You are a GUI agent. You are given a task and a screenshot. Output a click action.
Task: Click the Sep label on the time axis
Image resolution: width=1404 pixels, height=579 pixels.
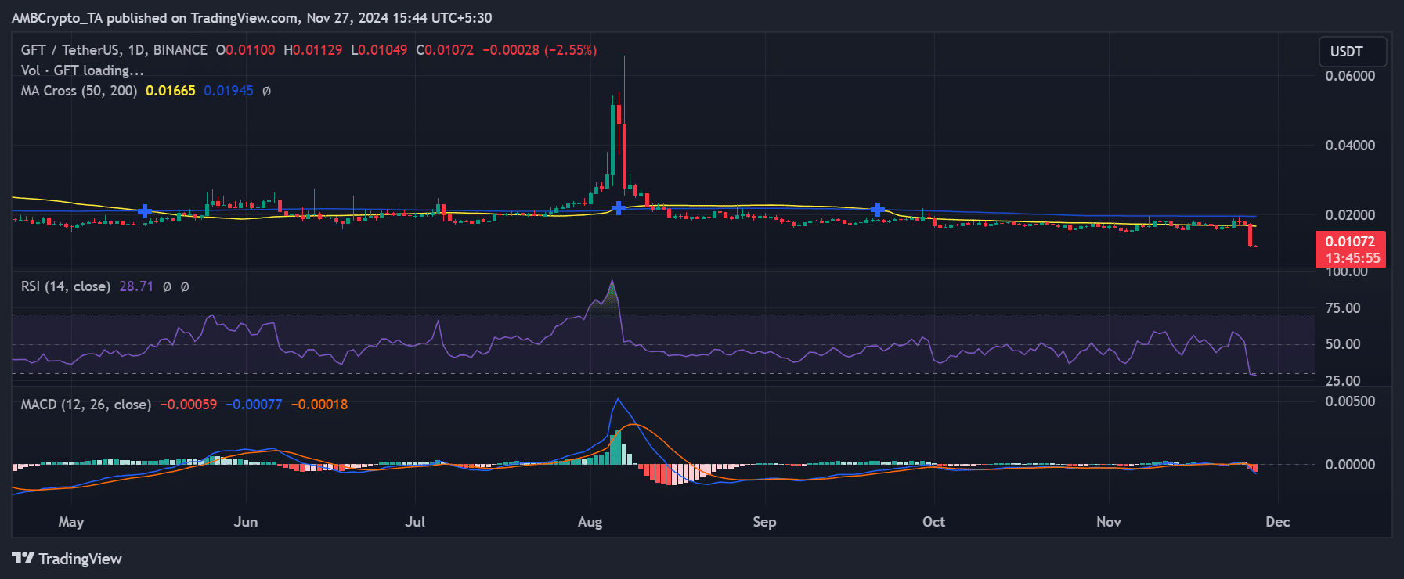[764, 522]
